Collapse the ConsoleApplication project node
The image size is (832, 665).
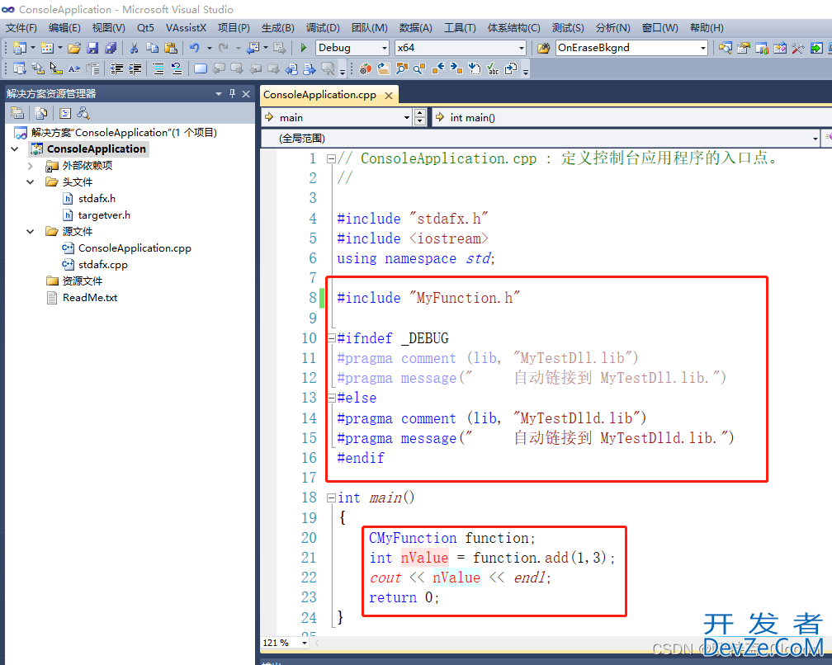pos(15,149)
